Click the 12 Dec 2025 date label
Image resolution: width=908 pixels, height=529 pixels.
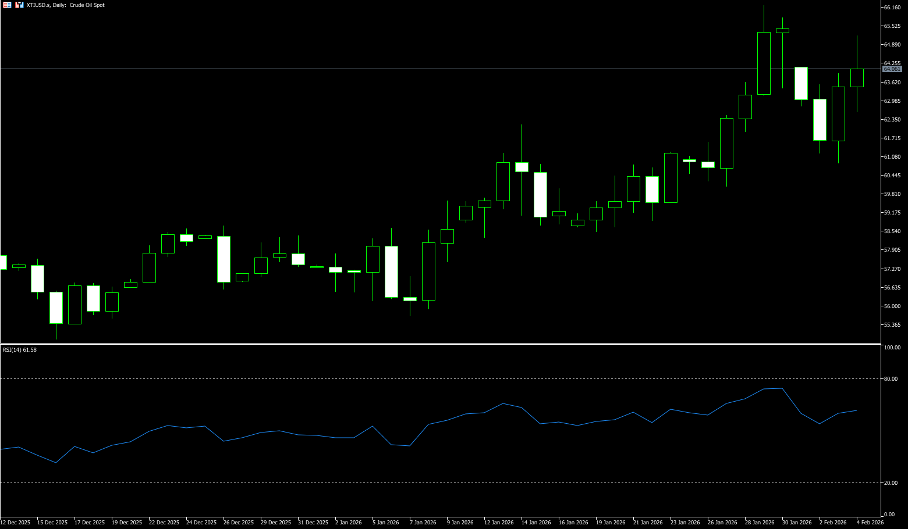click(15, 523)
